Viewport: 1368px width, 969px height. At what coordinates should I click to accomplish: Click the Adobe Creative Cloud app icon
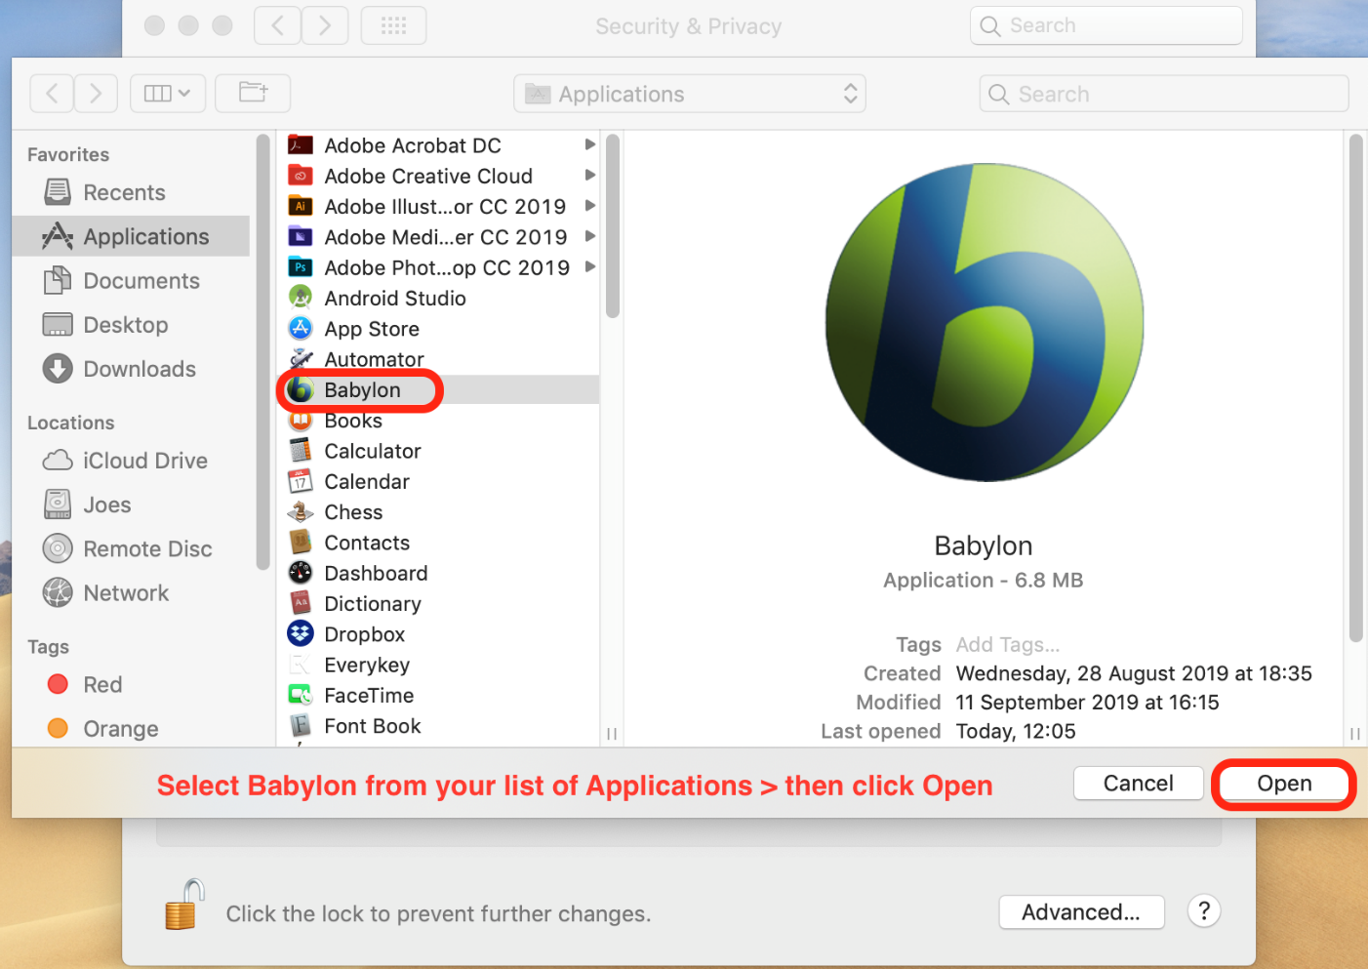point(301,176)
